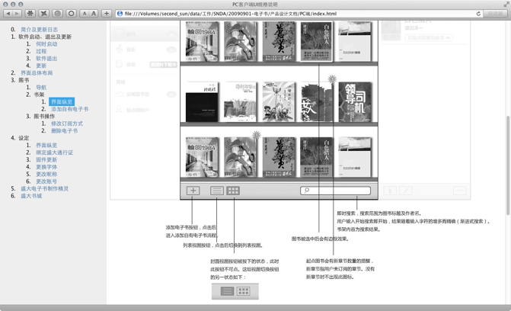
Task: Open the 盛大书城 link
Action: [x=31, y=196]
